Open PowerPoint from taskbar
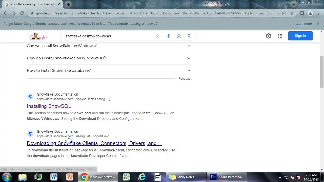 (x=70, y=177)
